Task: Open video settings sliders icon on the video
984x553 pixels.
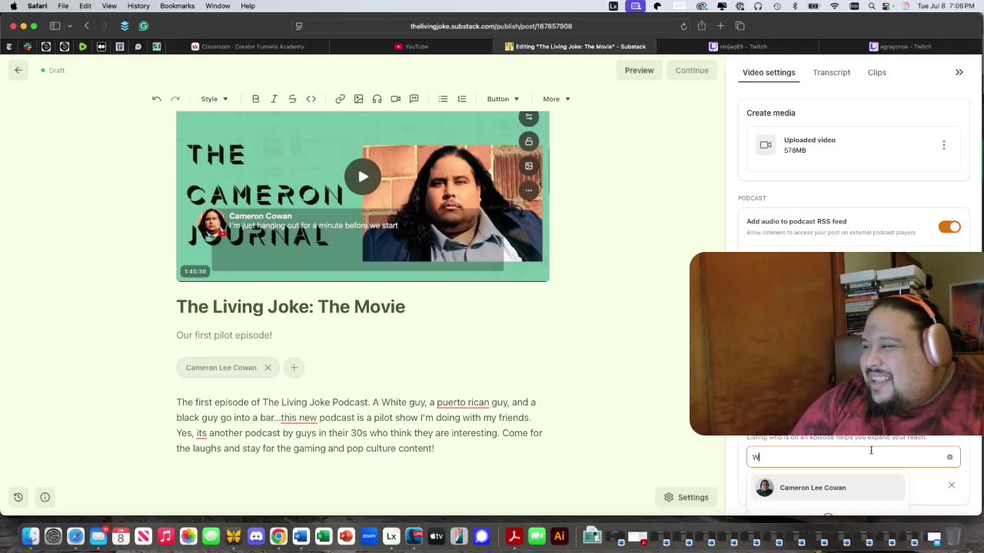Action: tap(528, 118)
